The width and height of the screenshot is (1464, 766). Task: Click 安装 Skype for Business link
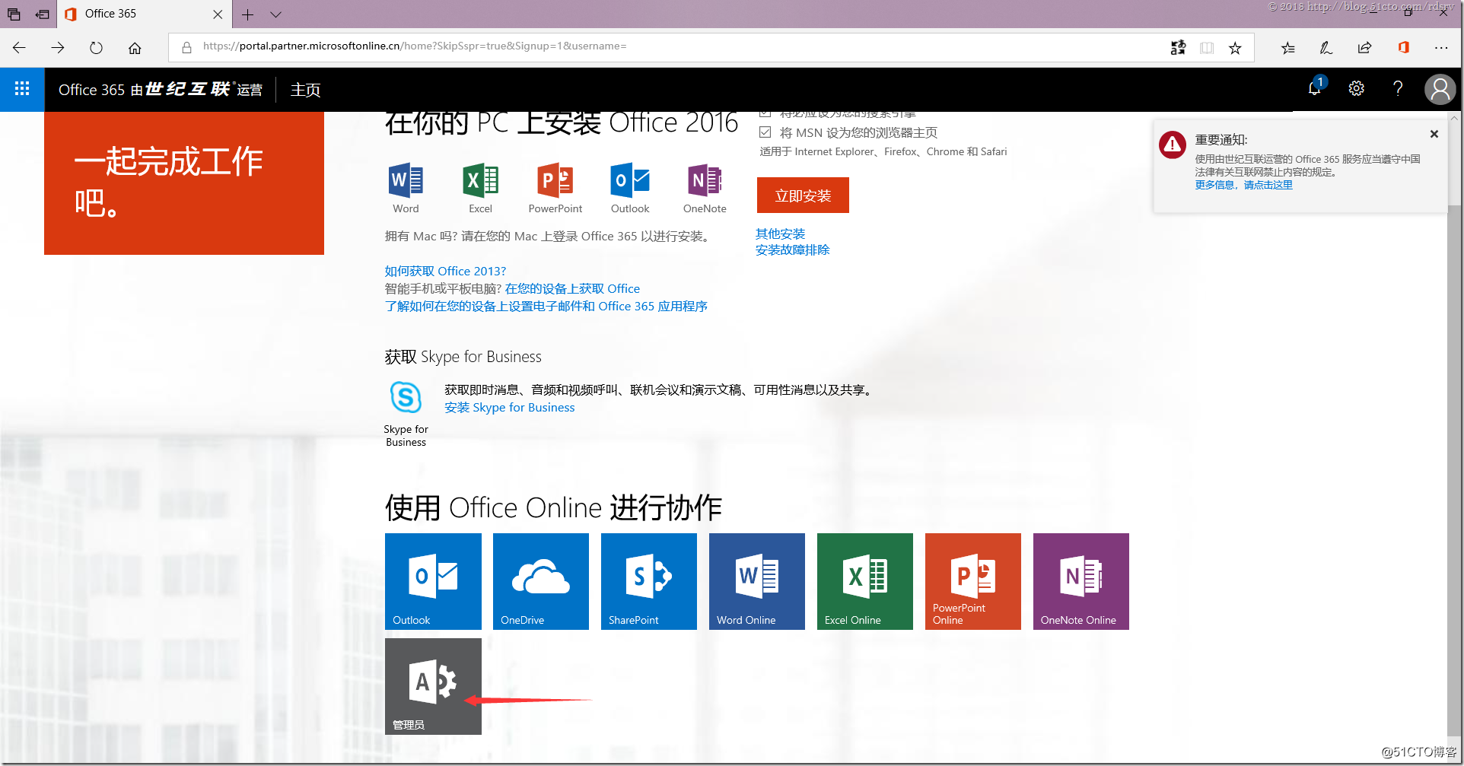click(510, 407)
